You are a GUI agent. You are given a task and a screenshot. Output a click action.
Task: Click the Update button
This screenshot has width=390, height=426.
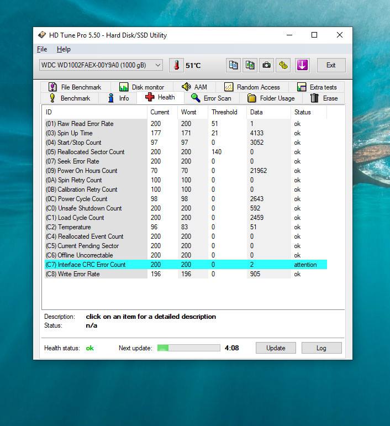click(276, 348)
